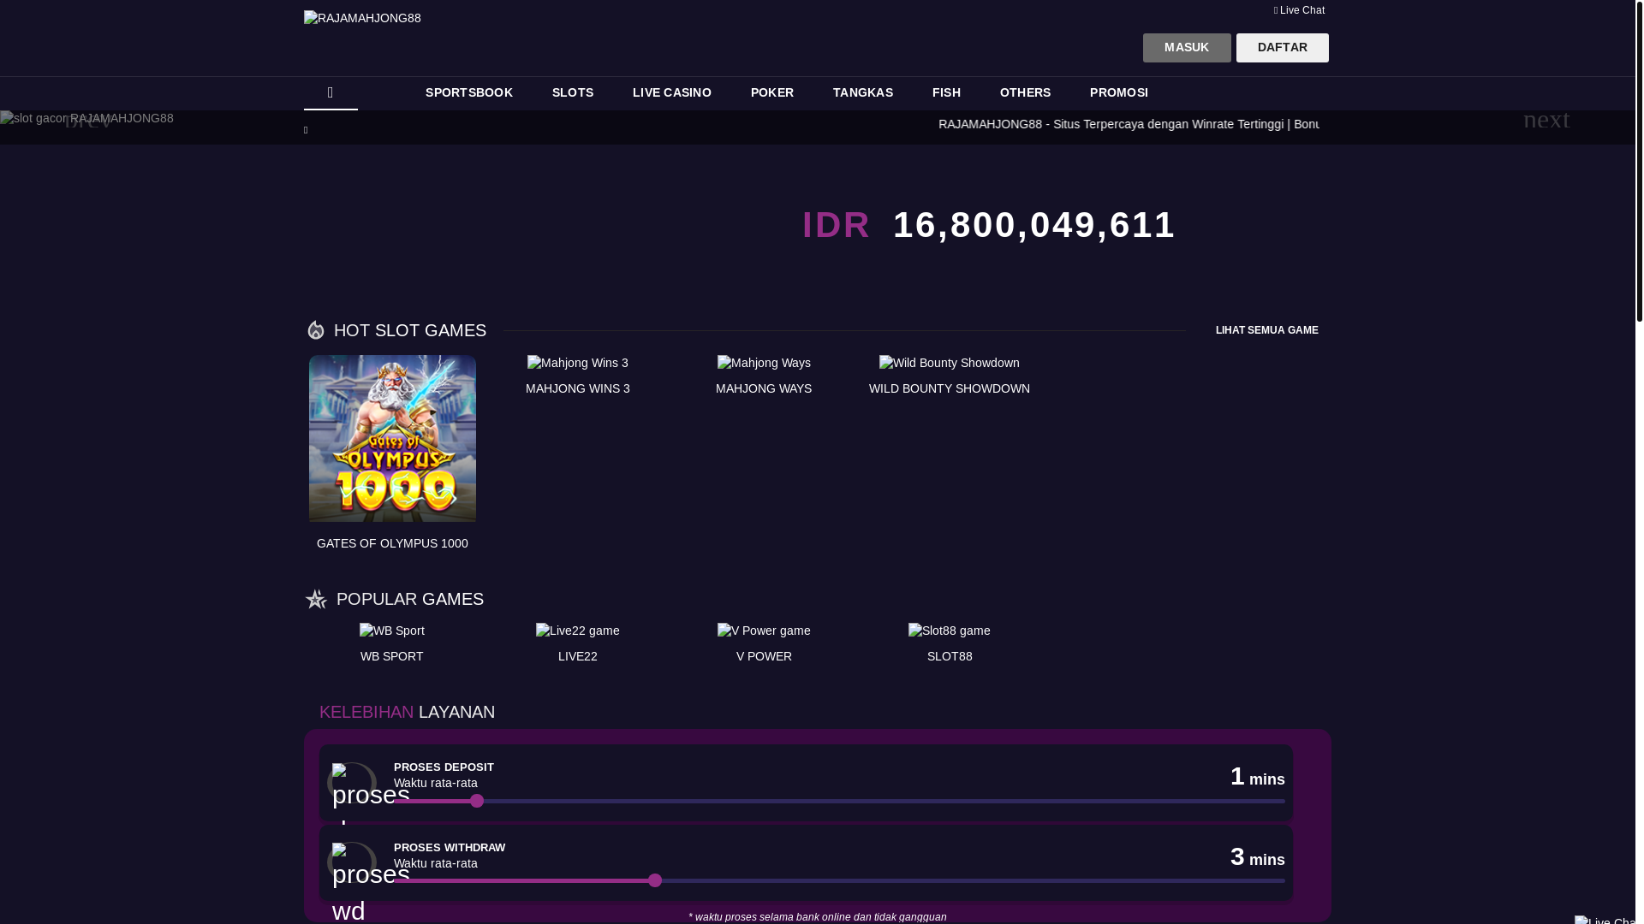
Task: Click WILD BOUNTY SHOWDOWN label
Action: [950, 388]
